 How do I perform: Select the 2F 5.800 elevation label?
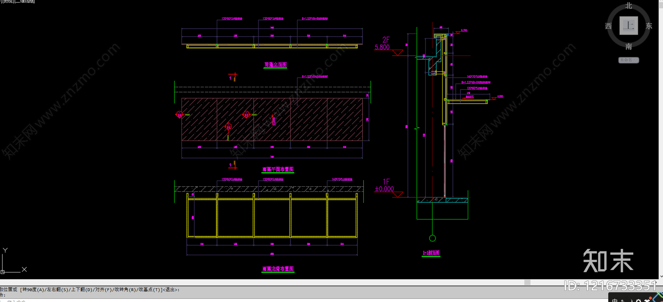pyautogui.click(x=383, y=44)
